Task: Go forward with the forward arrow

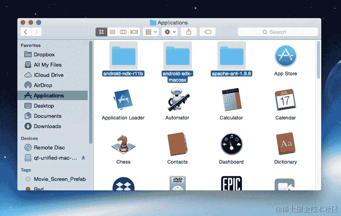Action: click(36, 32)
